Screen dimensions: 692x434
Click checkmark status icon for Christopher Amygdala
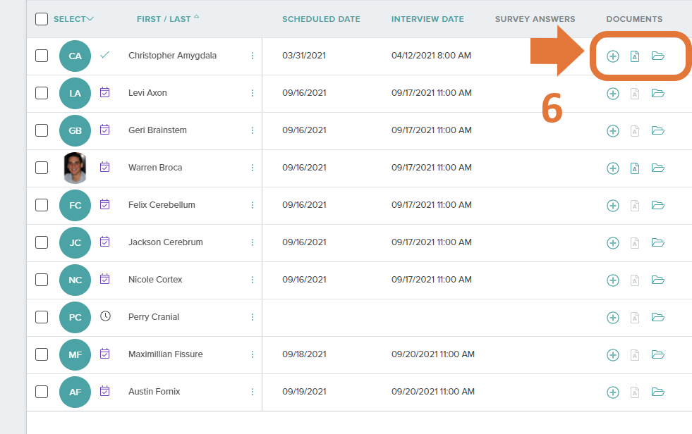(x=104, y=55)
